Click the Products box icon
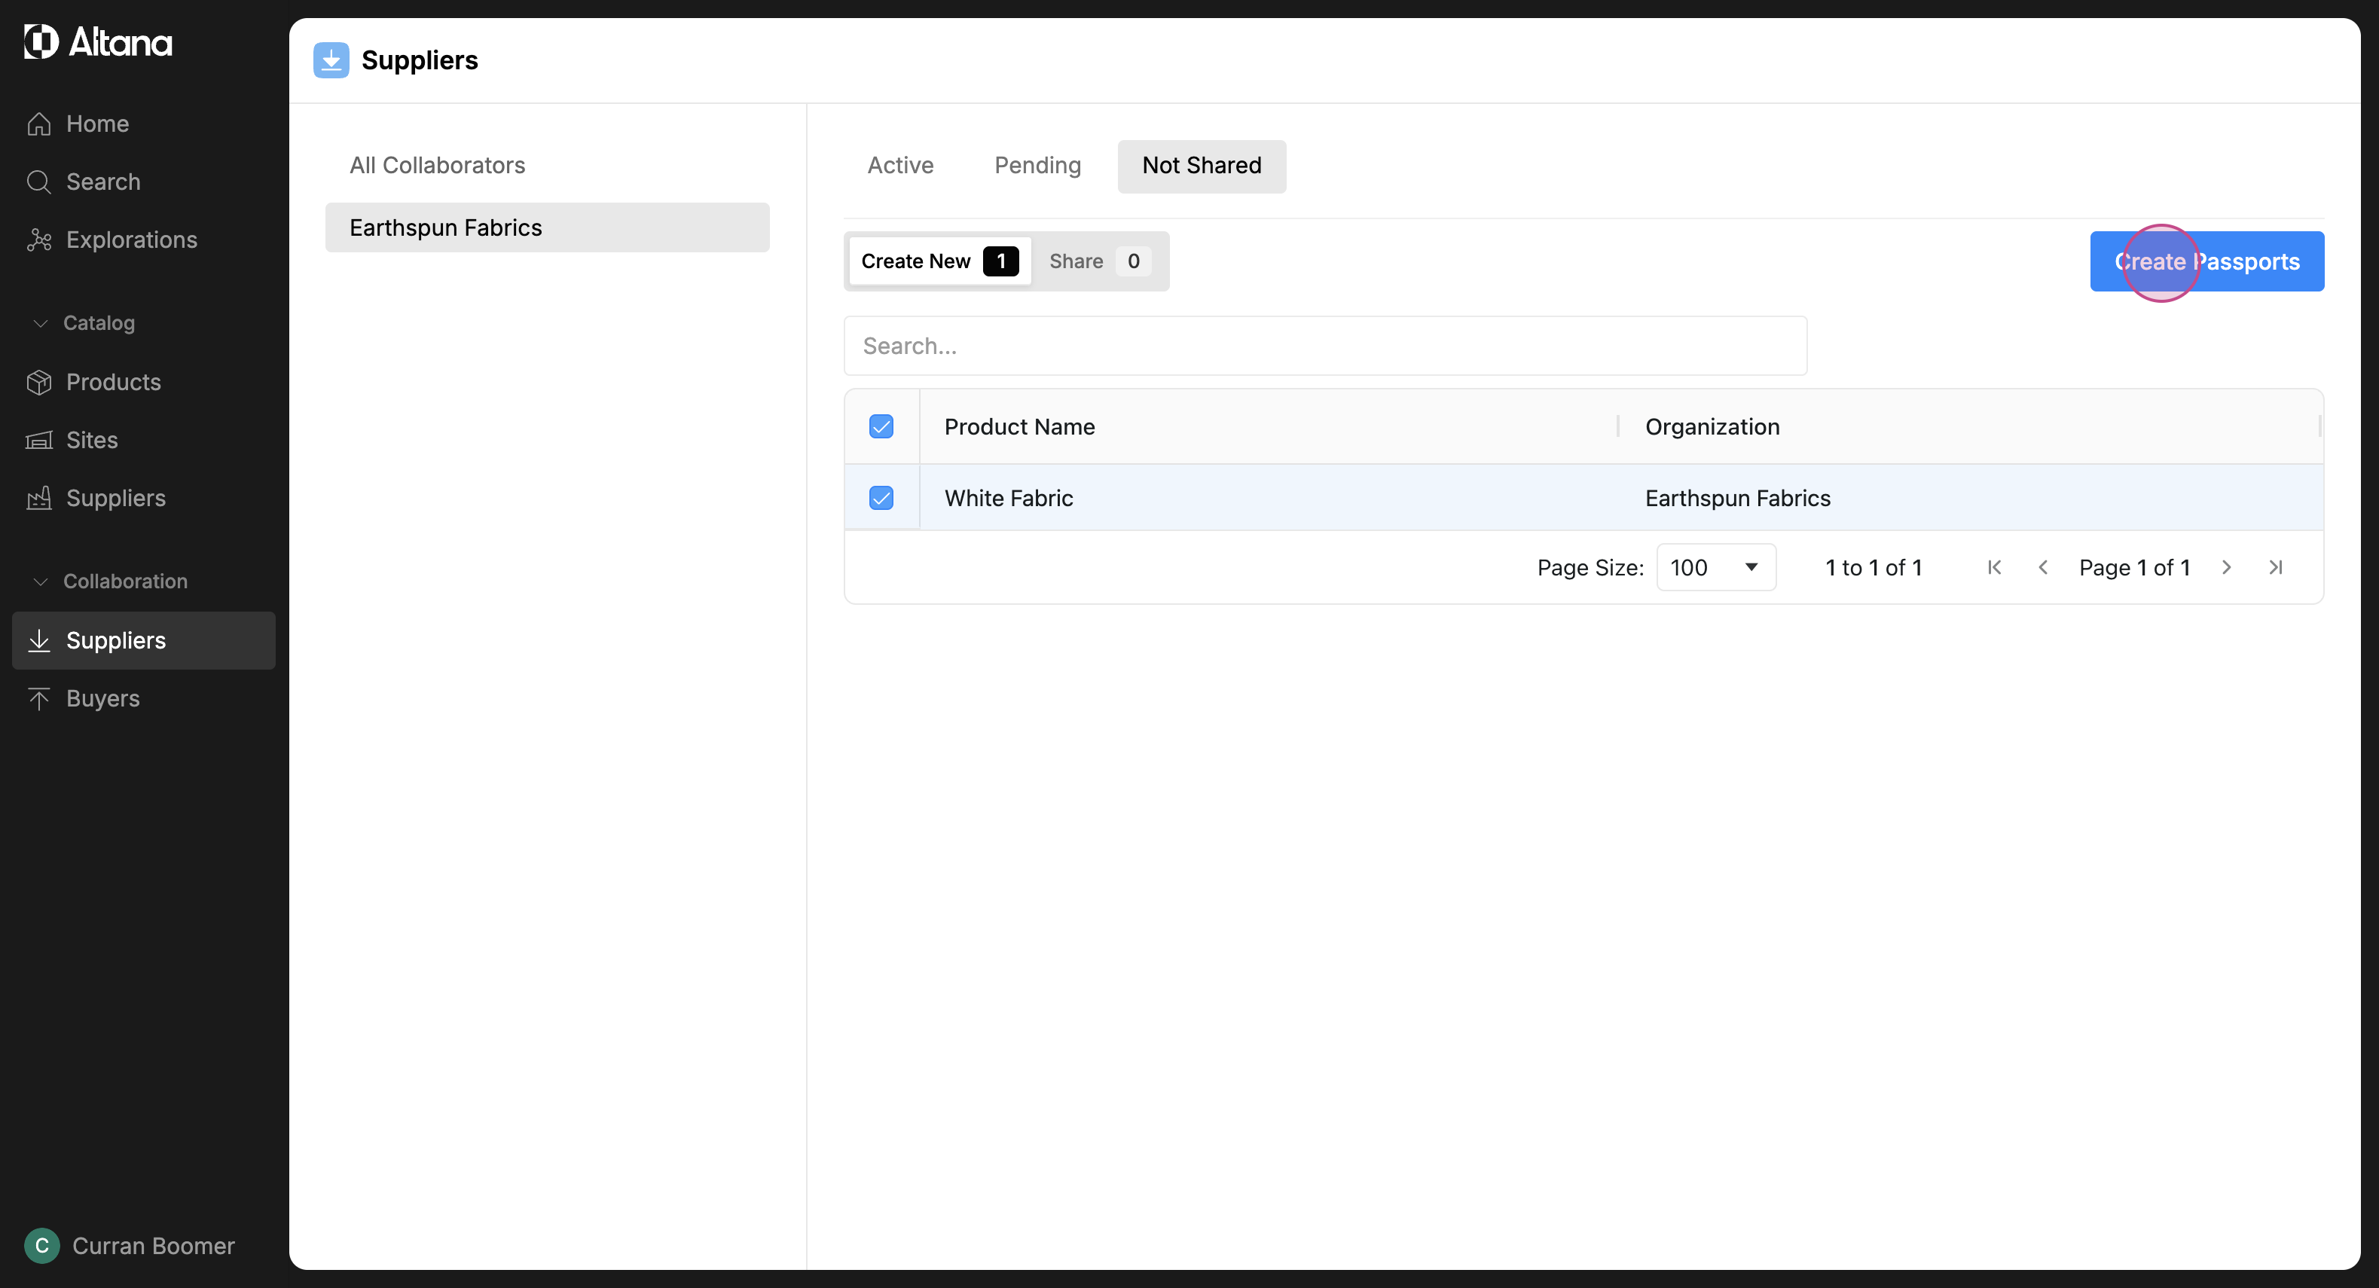Screen dimensions: 2379x1288 [x=38, y=382]
